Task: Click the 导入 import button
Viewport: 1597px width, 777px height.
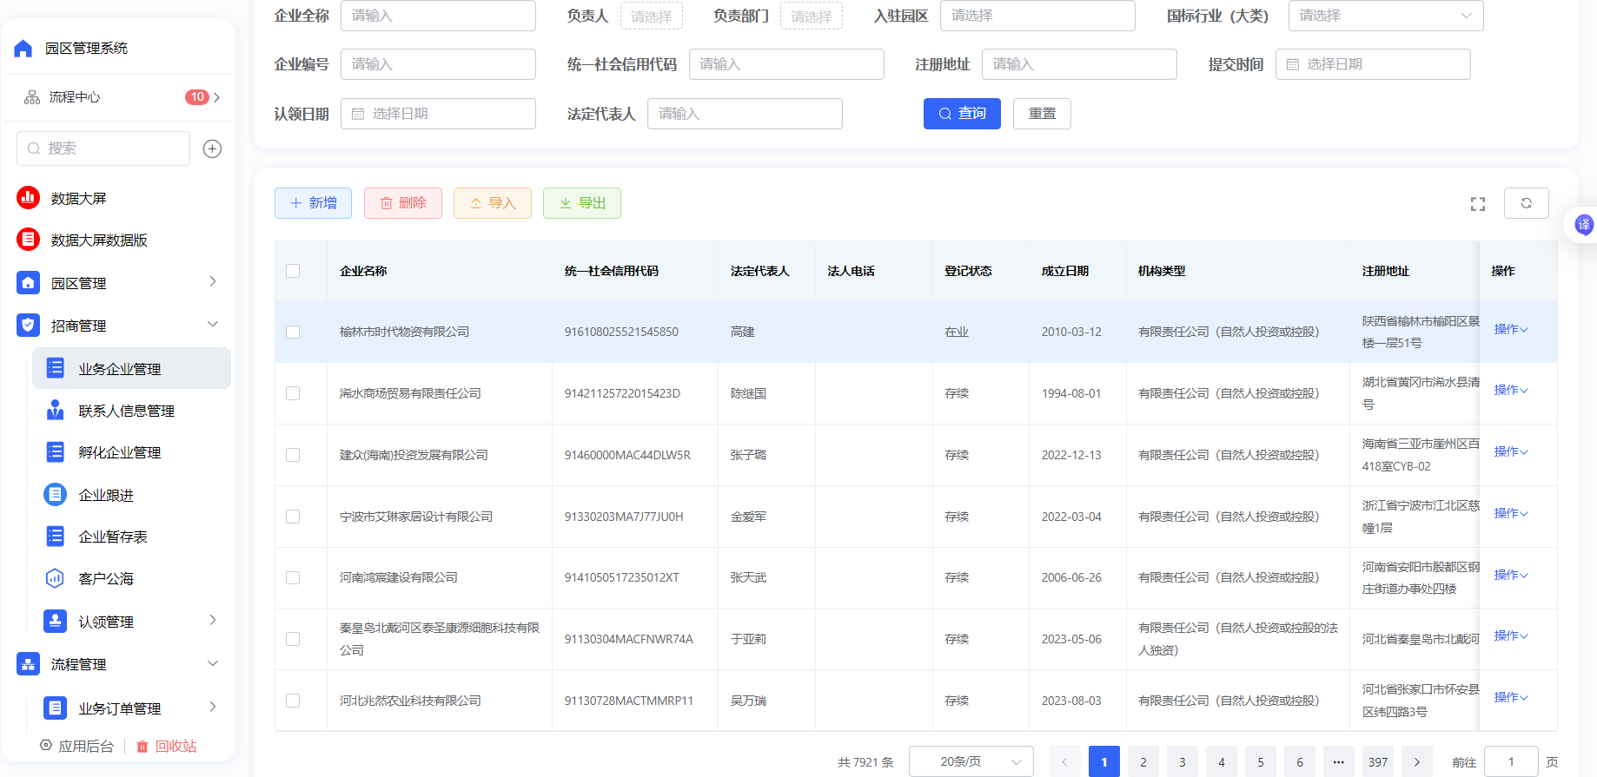Action: pyautogui.click(x=493, y=203)
